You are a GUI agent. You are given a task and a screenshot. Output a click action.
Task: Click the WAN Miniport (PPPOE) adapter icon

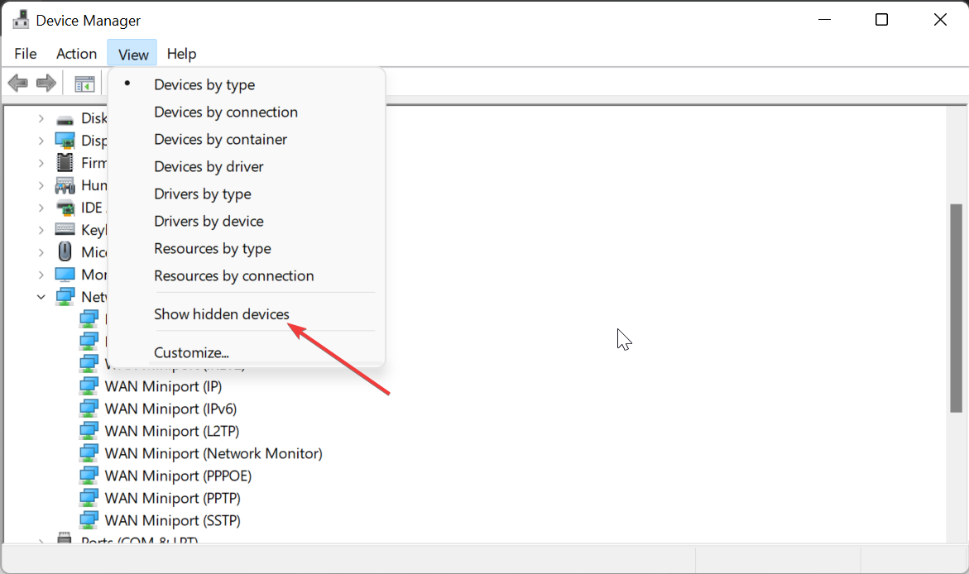click(89, 476)
